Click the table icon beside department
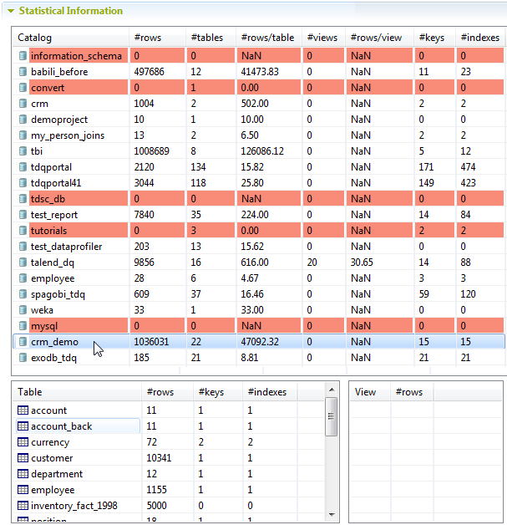507x525 pixels. (23, 474)
